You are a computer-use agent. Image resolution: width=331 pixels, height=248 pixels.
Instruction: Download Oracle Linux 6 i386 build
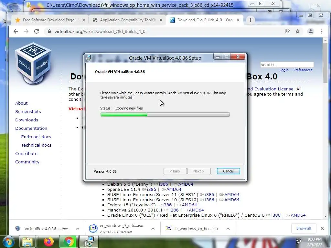click(276, 215)
